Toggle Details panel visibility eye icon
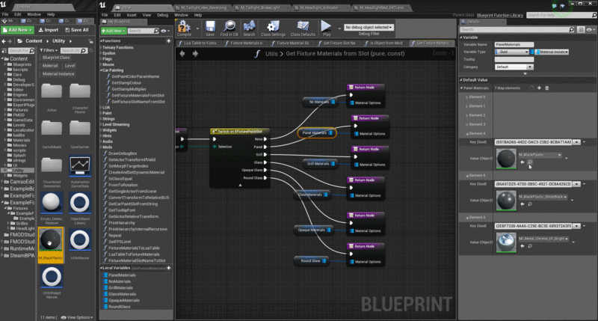Viewport: 598px width, 321px height. tap(591, 30)
